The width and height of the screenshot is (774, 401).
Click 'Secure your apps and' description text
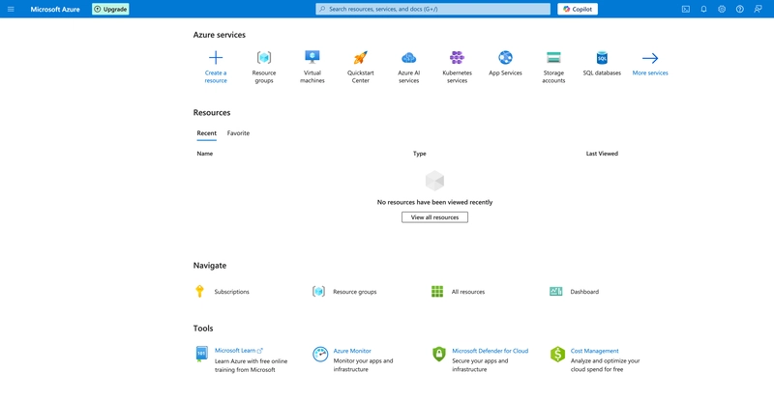click(480, 360)
